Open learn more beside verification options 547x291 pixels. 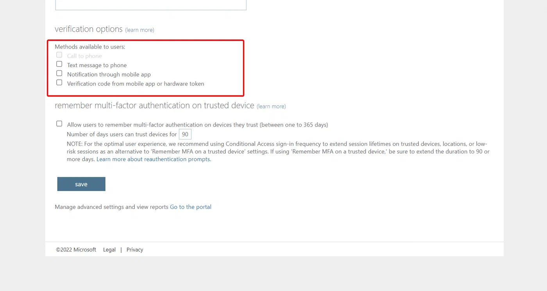coord(139,30)
